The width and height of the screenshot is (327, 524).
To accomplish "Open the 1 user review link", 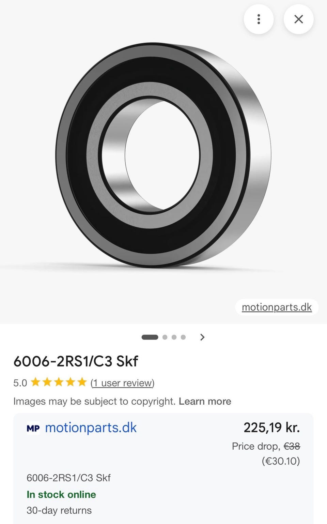I will 123,383.
